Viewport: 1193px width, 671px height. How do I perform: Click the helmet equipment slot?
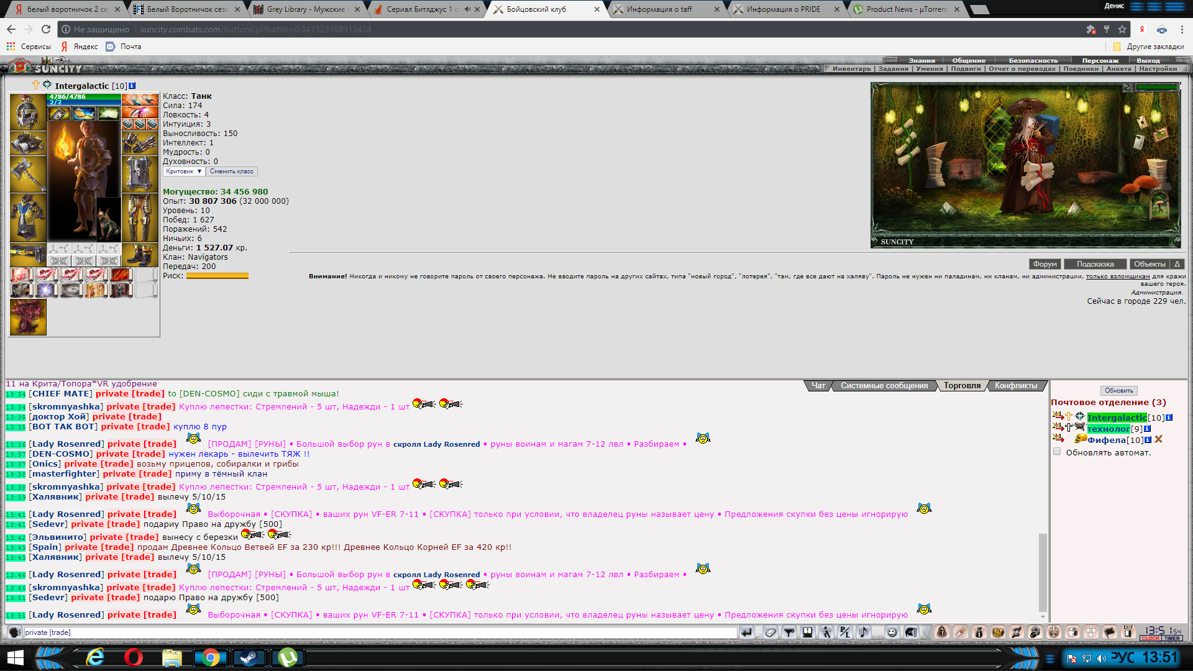point(28,112)
